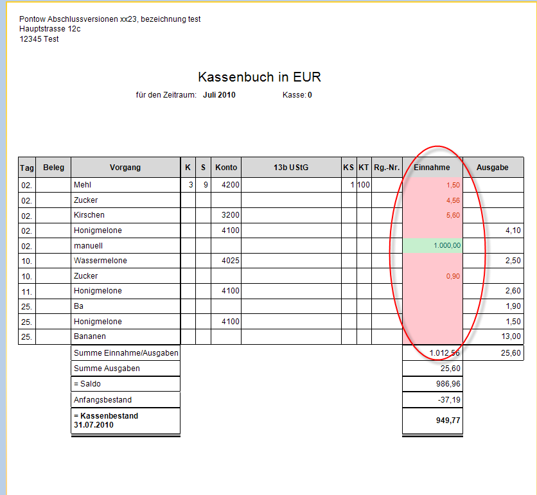Click the 'Hauptstrasse 12c' address line
The image size is (537, 495).
click(49, 29)
